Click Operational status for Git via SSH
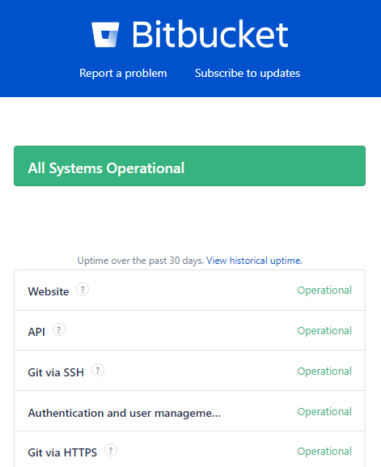Image resolution: width=381 pixels, height=467 pixels. [324, 371]
